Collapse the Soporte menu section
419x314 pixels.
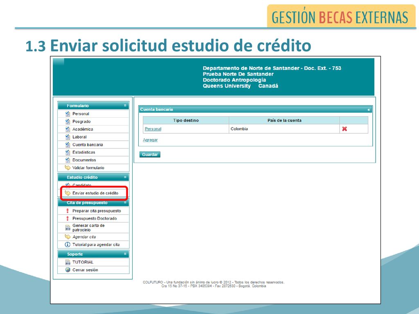[x=125, y=254]
